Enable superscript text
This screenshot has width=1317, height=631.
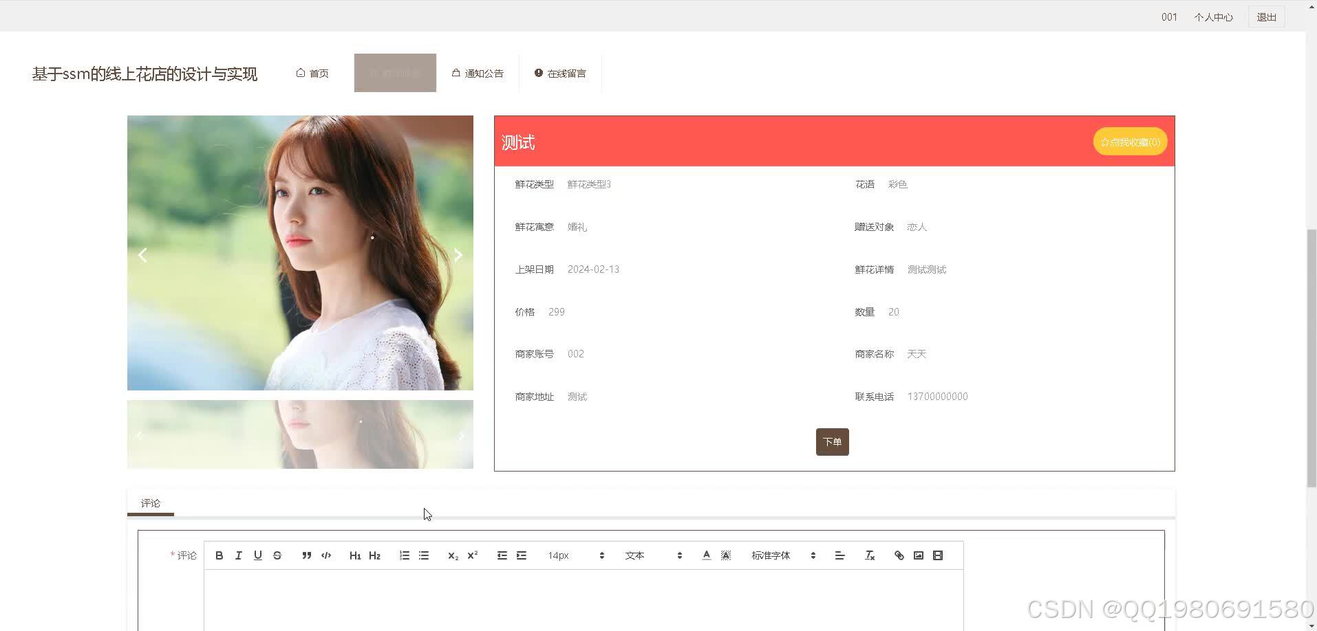(x=472, y=555)
